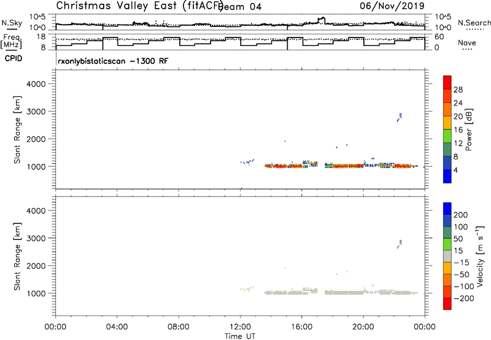Click the '16:00' time tick label

point(301,327)
